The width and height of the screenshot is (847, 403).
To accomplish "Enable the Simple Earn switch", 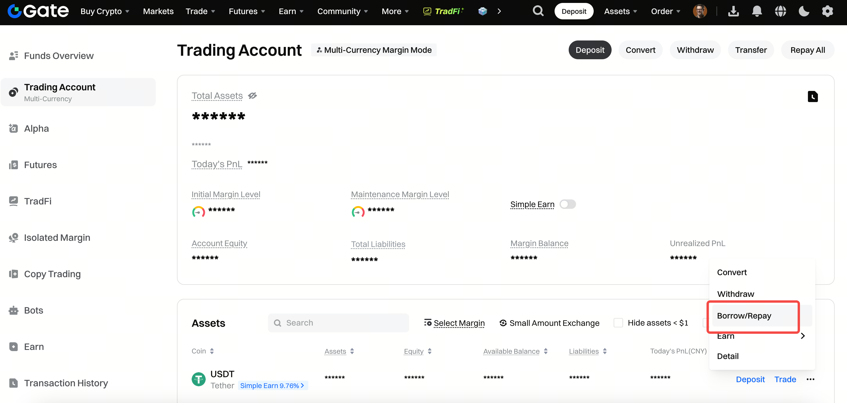I will [x=568, y=204].
